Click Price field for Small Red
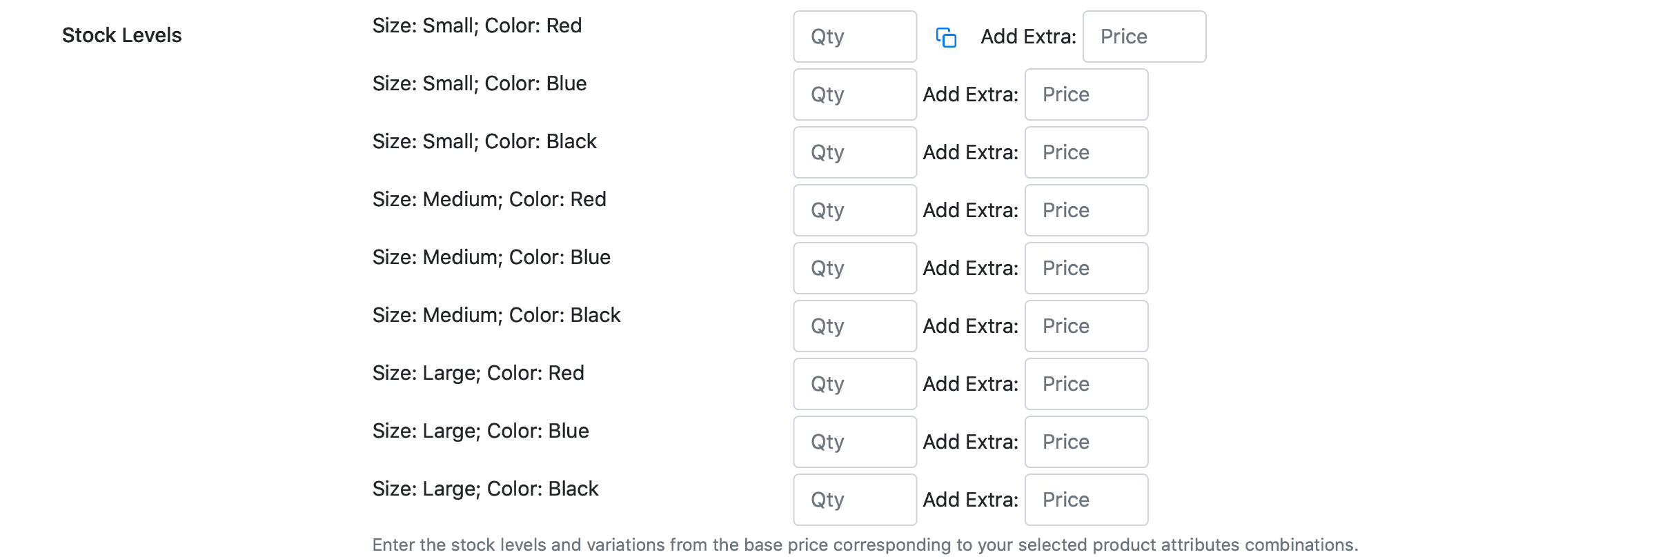Viewport: 1656px width, 559px height. click(x=1144, y=37)
